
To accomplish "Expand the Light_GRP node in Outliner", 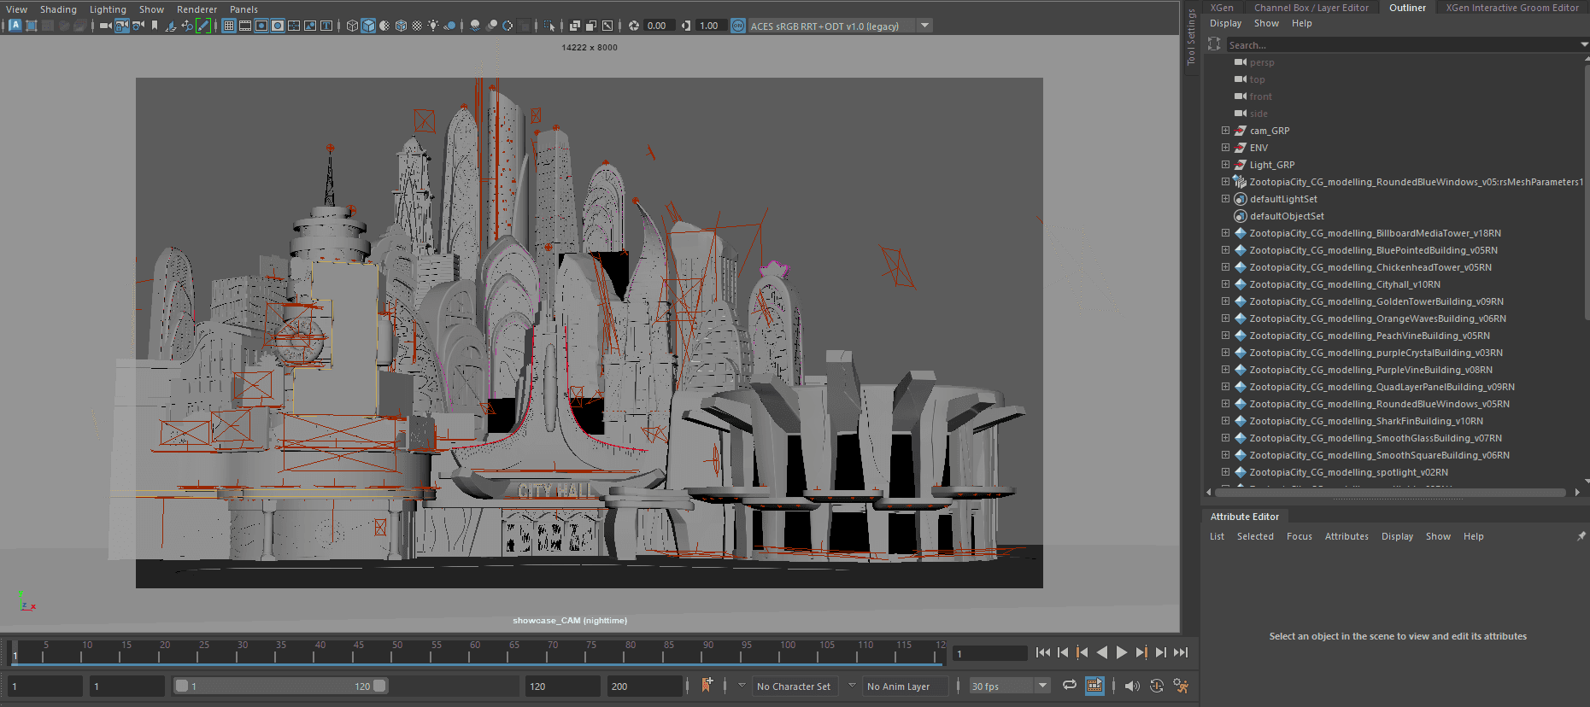I will click(1225, 165).
